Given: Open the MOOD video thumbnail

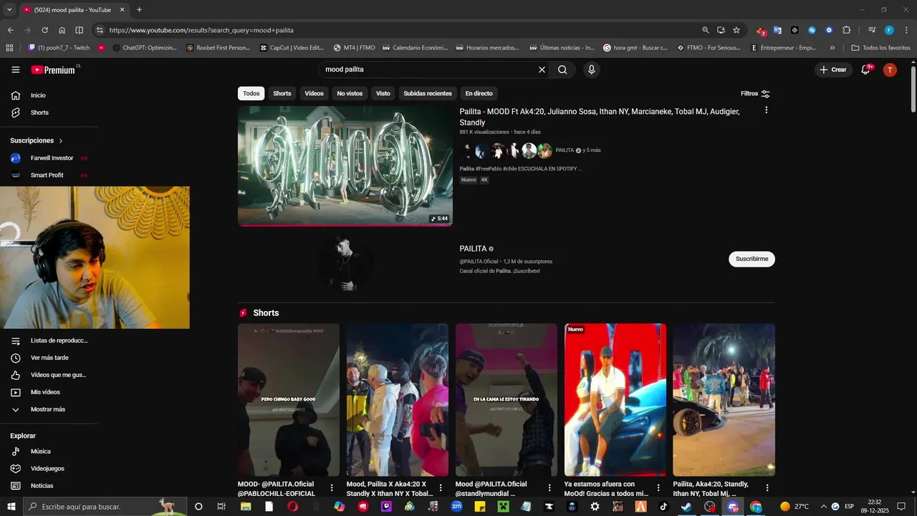Looking at the screenshot, I should point(345,166).
